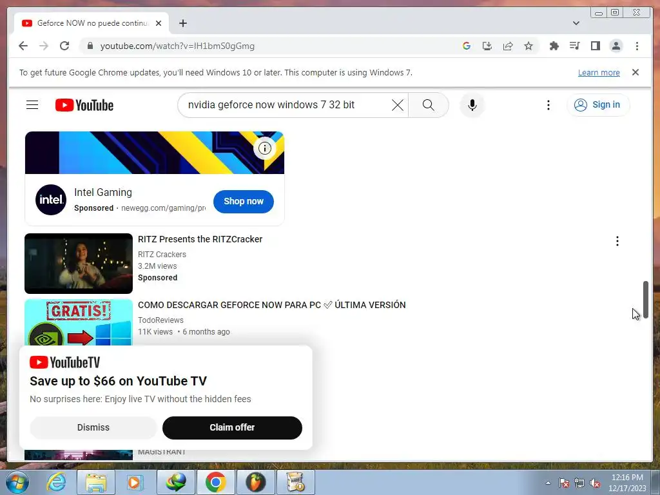Toggle Chrome side panel
Image resolution: width=660 pixels, height=495 pixels.
pyautogui.click(x=595, y=46)
